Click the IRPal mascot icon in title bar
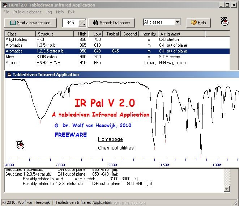 [x=5, y=5]
